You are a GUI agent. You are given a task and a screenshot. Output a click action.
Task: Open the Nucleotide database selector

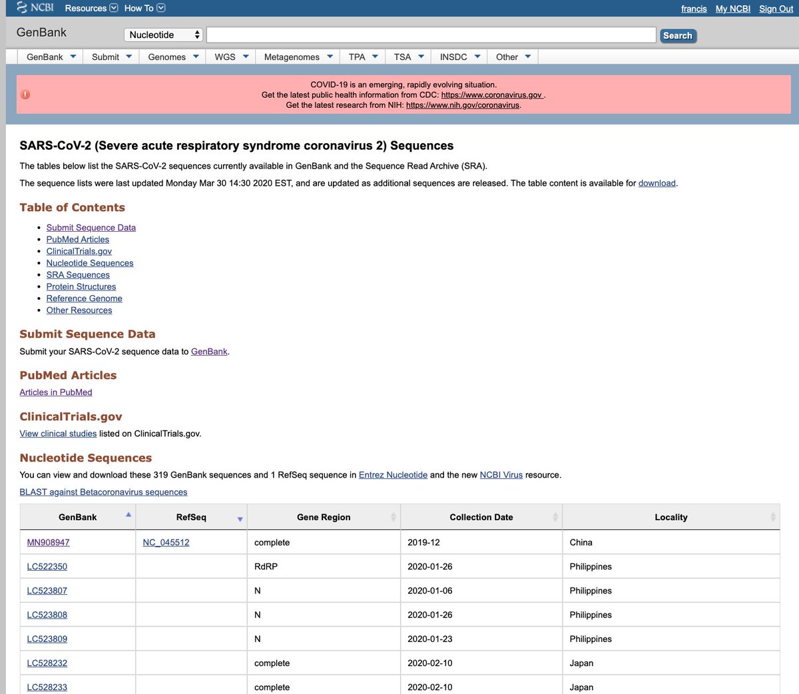click(163, 35)
